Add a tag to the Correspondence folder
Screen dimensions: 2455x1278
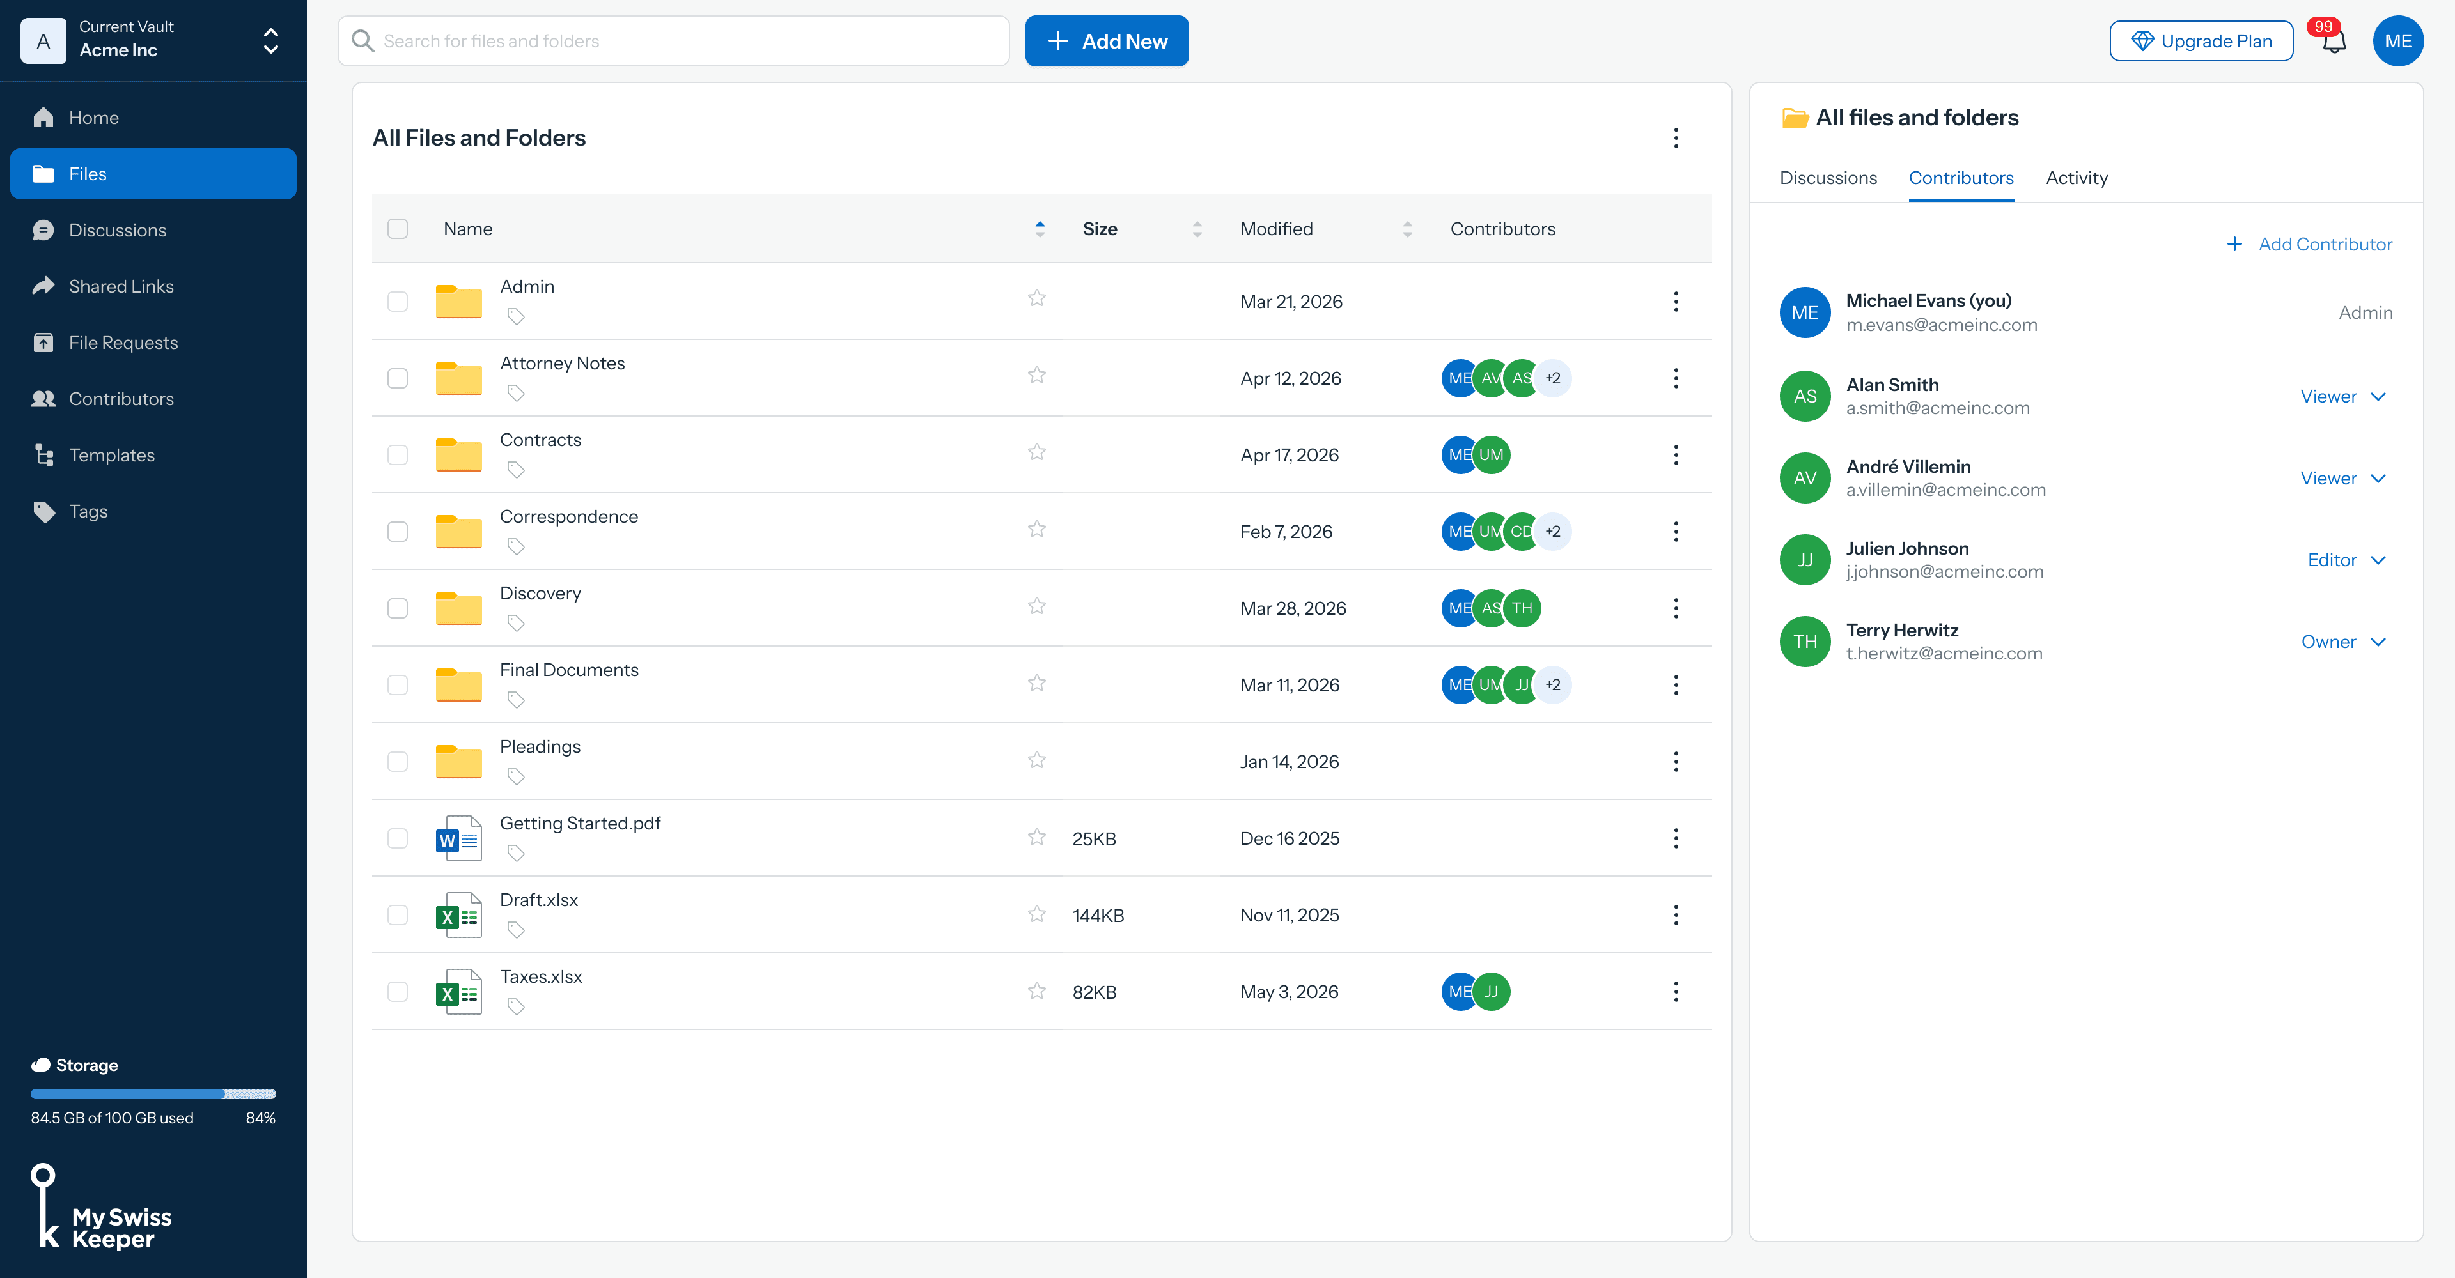point(515,546)
